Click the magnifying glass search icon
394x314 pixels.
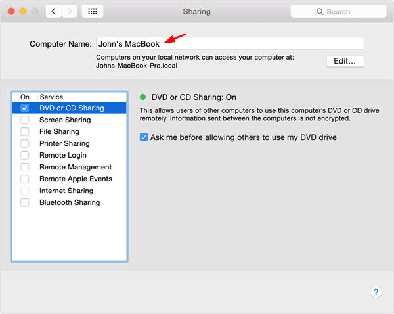[x=320, y=12]
